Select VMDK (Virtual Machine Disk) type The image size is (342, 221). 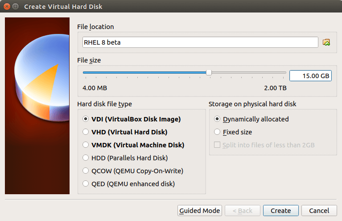coord(86,145)
